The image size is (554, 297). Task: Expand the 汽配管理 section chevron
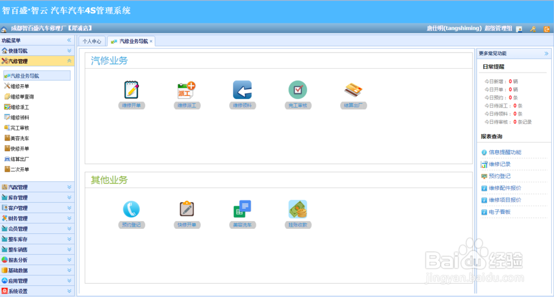click(x=69, y=187)
